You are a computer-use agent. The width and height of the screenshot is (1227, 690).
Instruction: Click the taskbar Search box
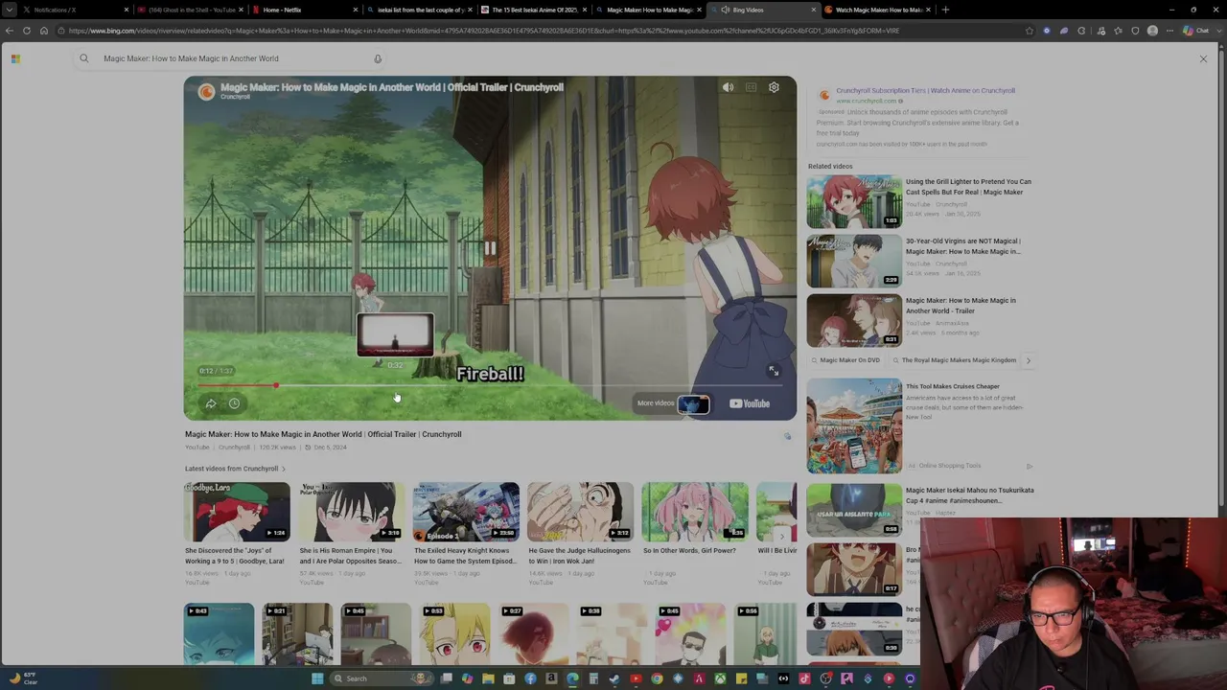382,678
